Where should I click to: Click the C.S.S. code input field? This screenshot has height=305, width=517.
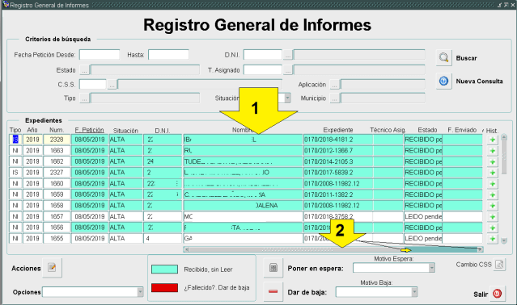pyautogui.click(x=93, y=84)
